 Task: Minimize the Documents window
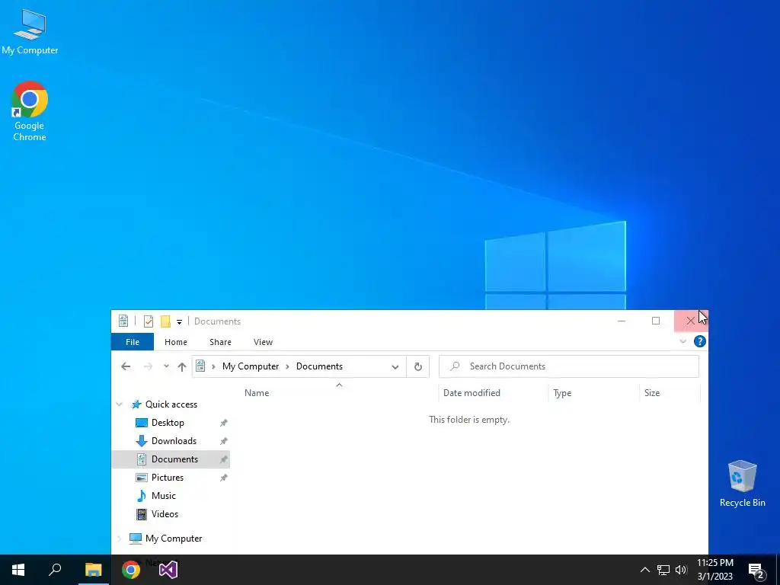point(622,321)
